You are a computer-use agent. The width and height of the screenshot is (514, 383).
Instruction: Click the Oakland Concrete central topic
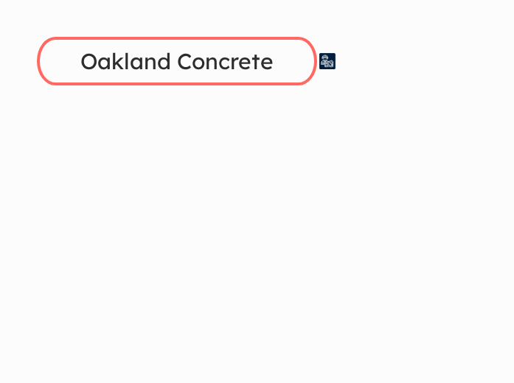point(177,61)
